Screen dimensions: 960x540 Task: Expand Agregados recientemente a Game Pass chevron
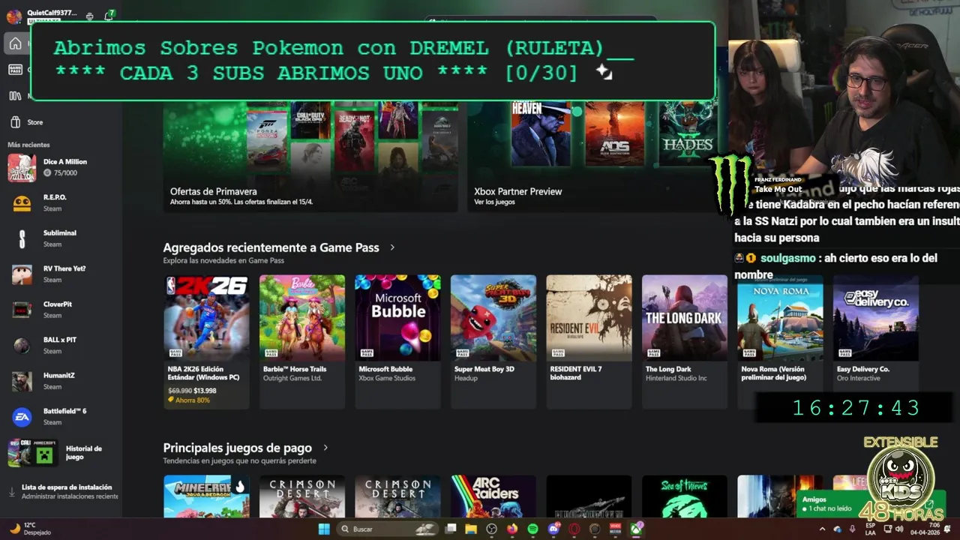coord(392,247)
